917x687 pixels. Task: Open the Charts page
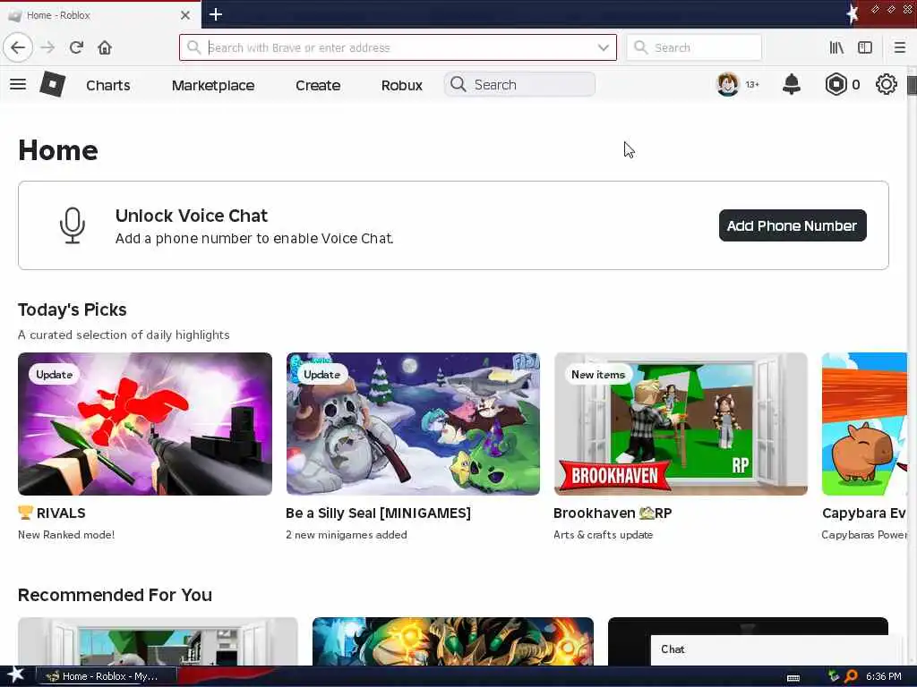[x=108, y=85]
